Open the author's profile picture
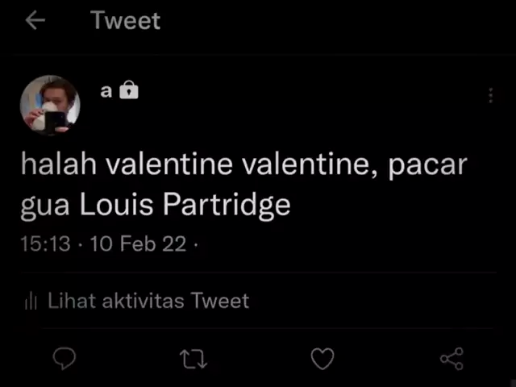The height and width of the screenshot is (387, 516). pyautogui.click(x=50, y=105)
